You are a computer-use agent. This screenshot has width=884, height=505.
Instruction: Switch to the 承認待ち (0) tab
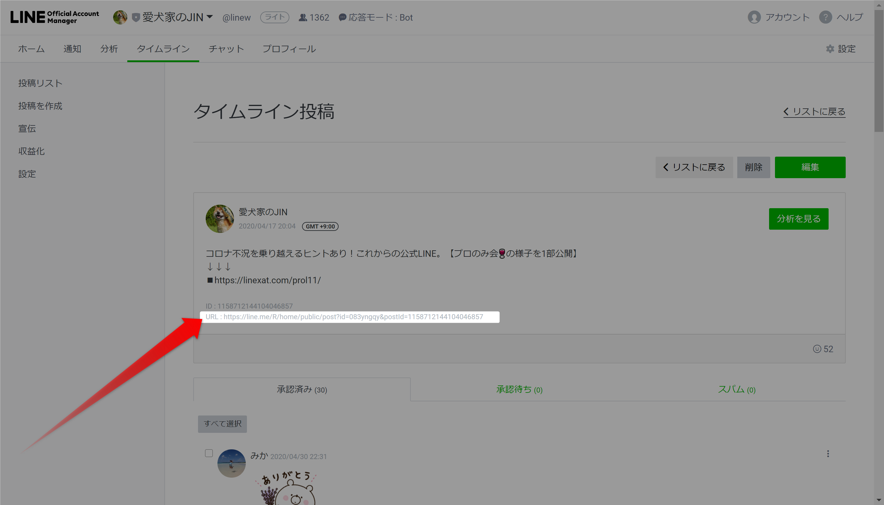pyautogui.click(x=519, y=390)
